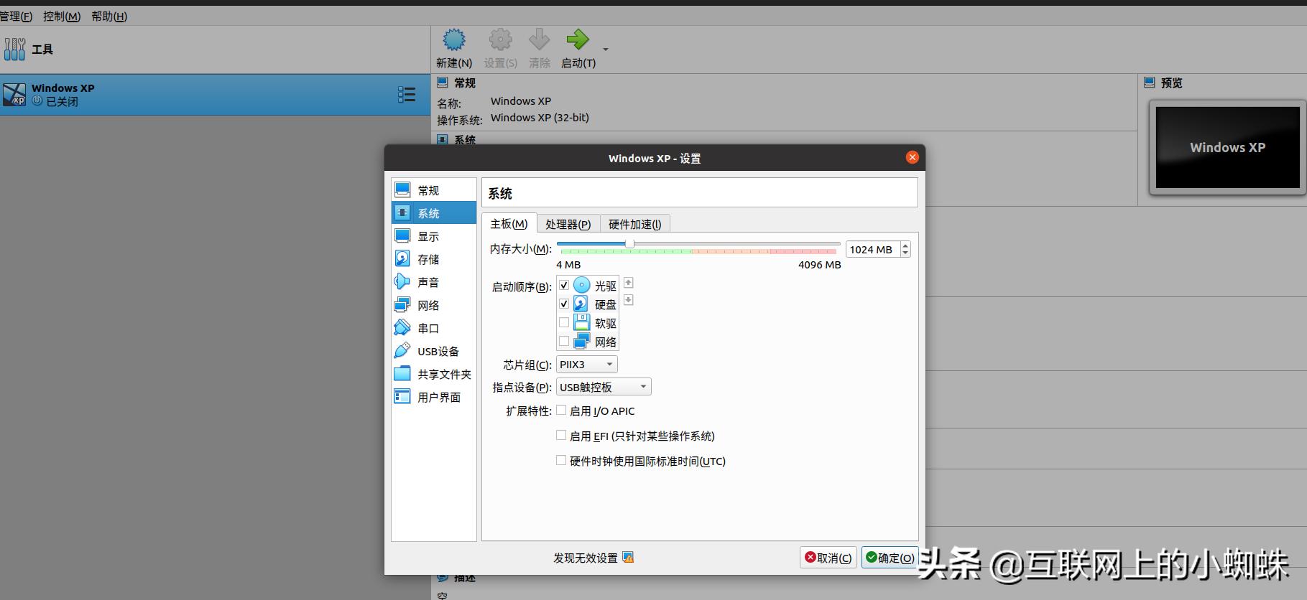Click the 新建(N) new machine icon

coord(454,39)
